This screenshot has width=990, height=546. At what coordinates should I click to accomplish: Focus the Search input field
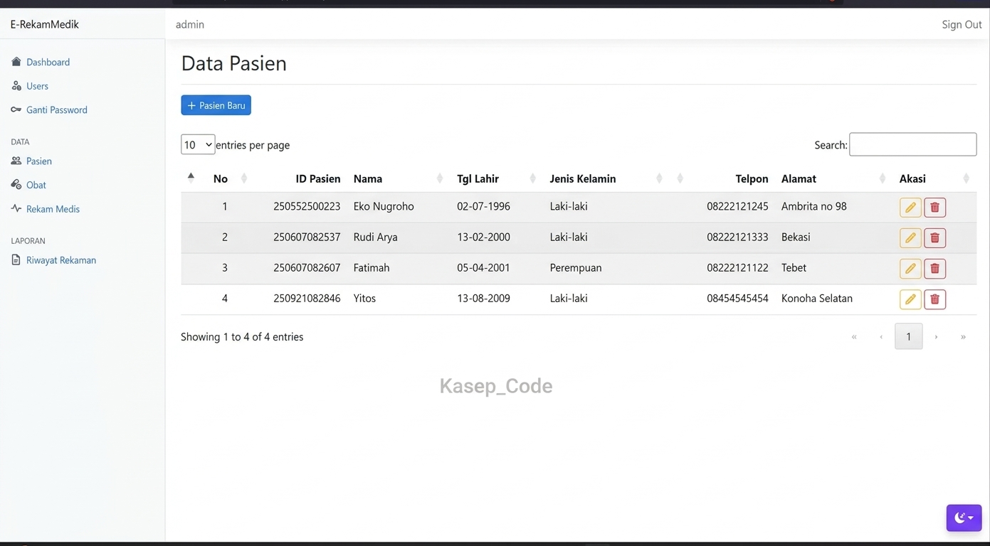point(912,144)
